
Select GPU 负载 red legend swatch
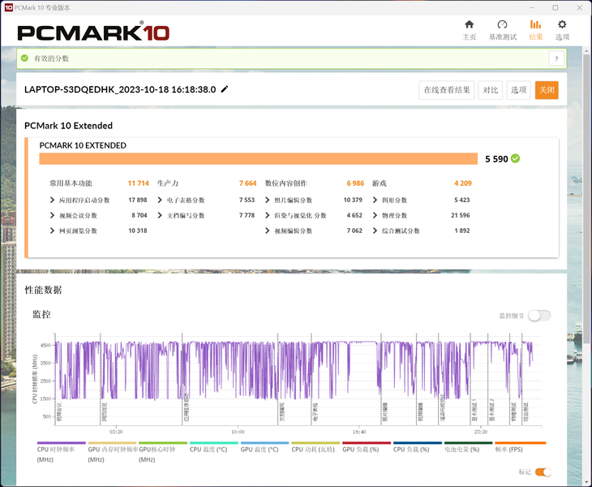click(x=367, y=443)
